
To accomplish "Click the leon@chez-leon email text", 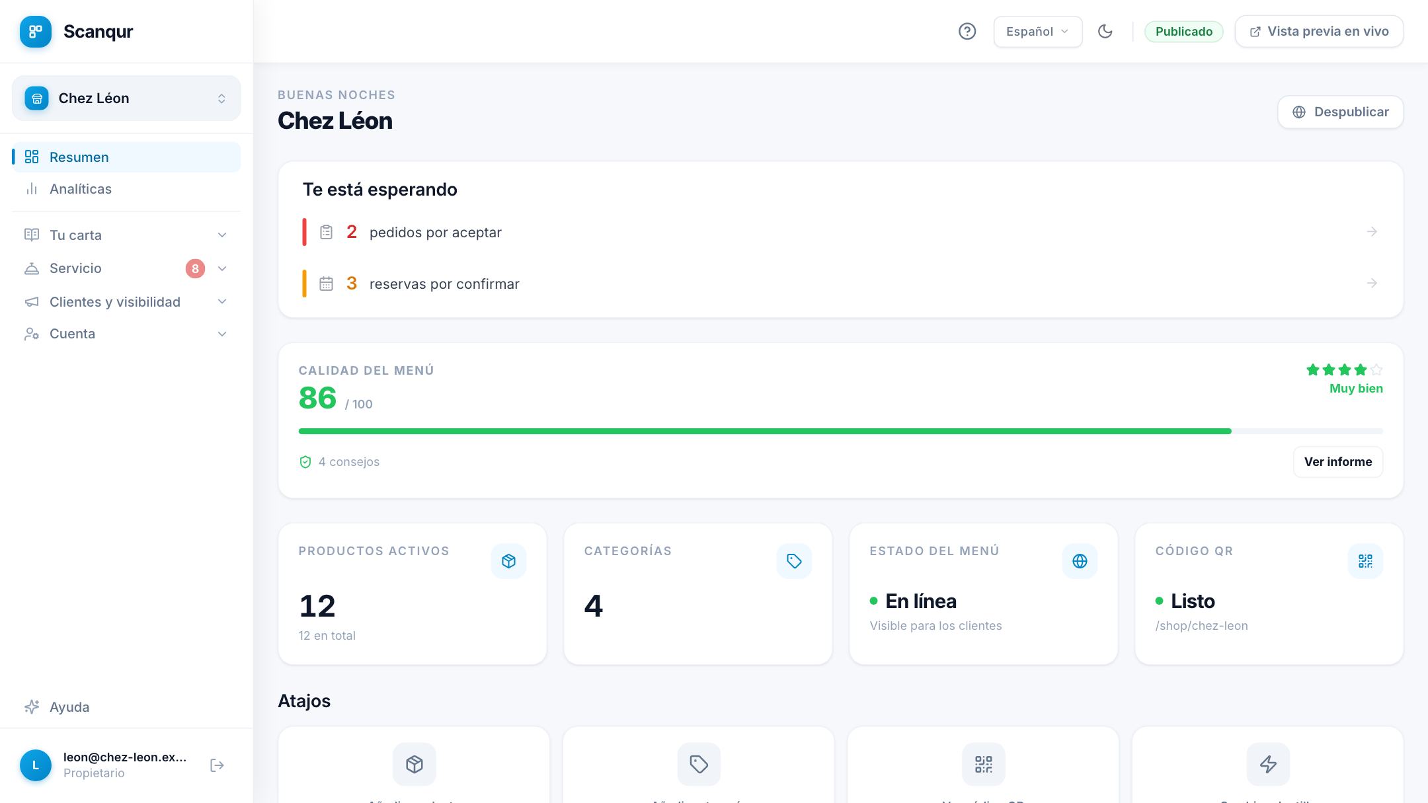I will tap(125, 757).
